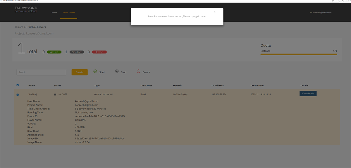Click the Type column header

97,85
